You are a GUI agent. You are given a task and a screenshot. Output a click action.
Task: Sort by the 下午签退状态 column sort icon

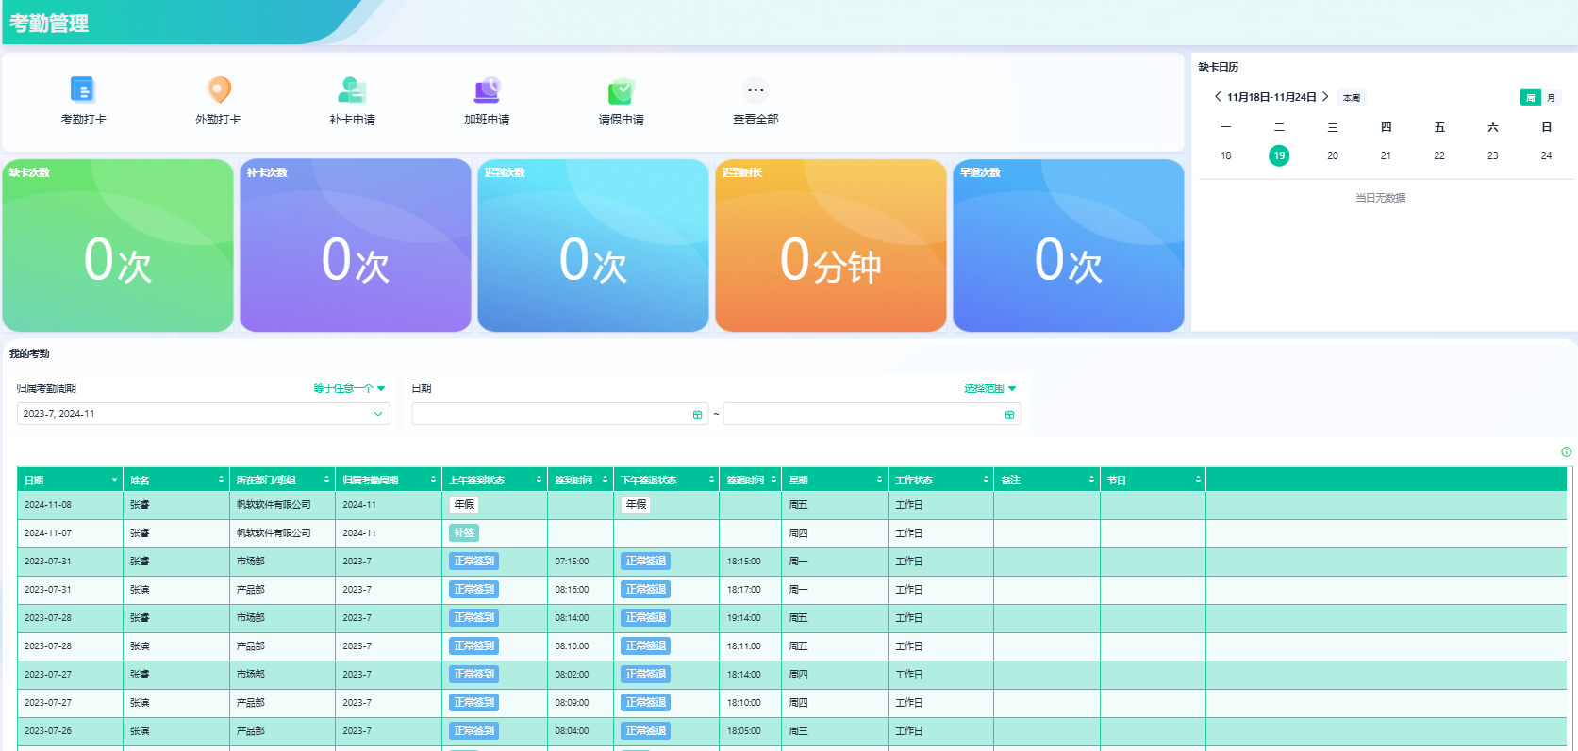[711, 480]
